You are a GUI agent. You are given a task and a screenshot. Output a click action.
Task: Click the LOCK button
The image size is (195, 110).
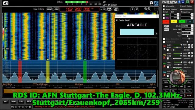[56, 9]
